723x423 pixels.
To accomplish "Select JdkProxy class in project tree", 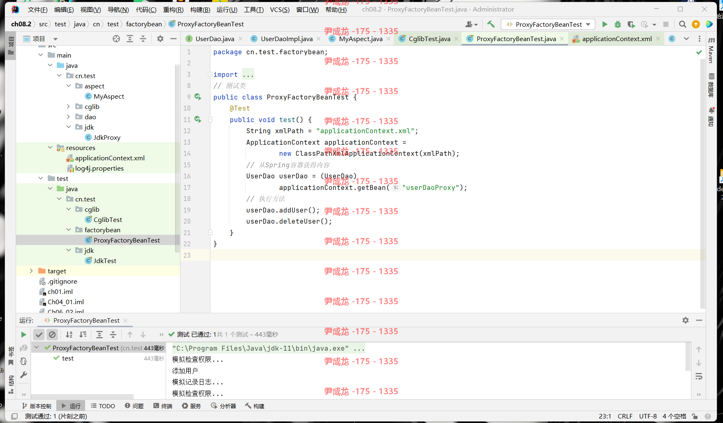I will [x=107, y=137].
